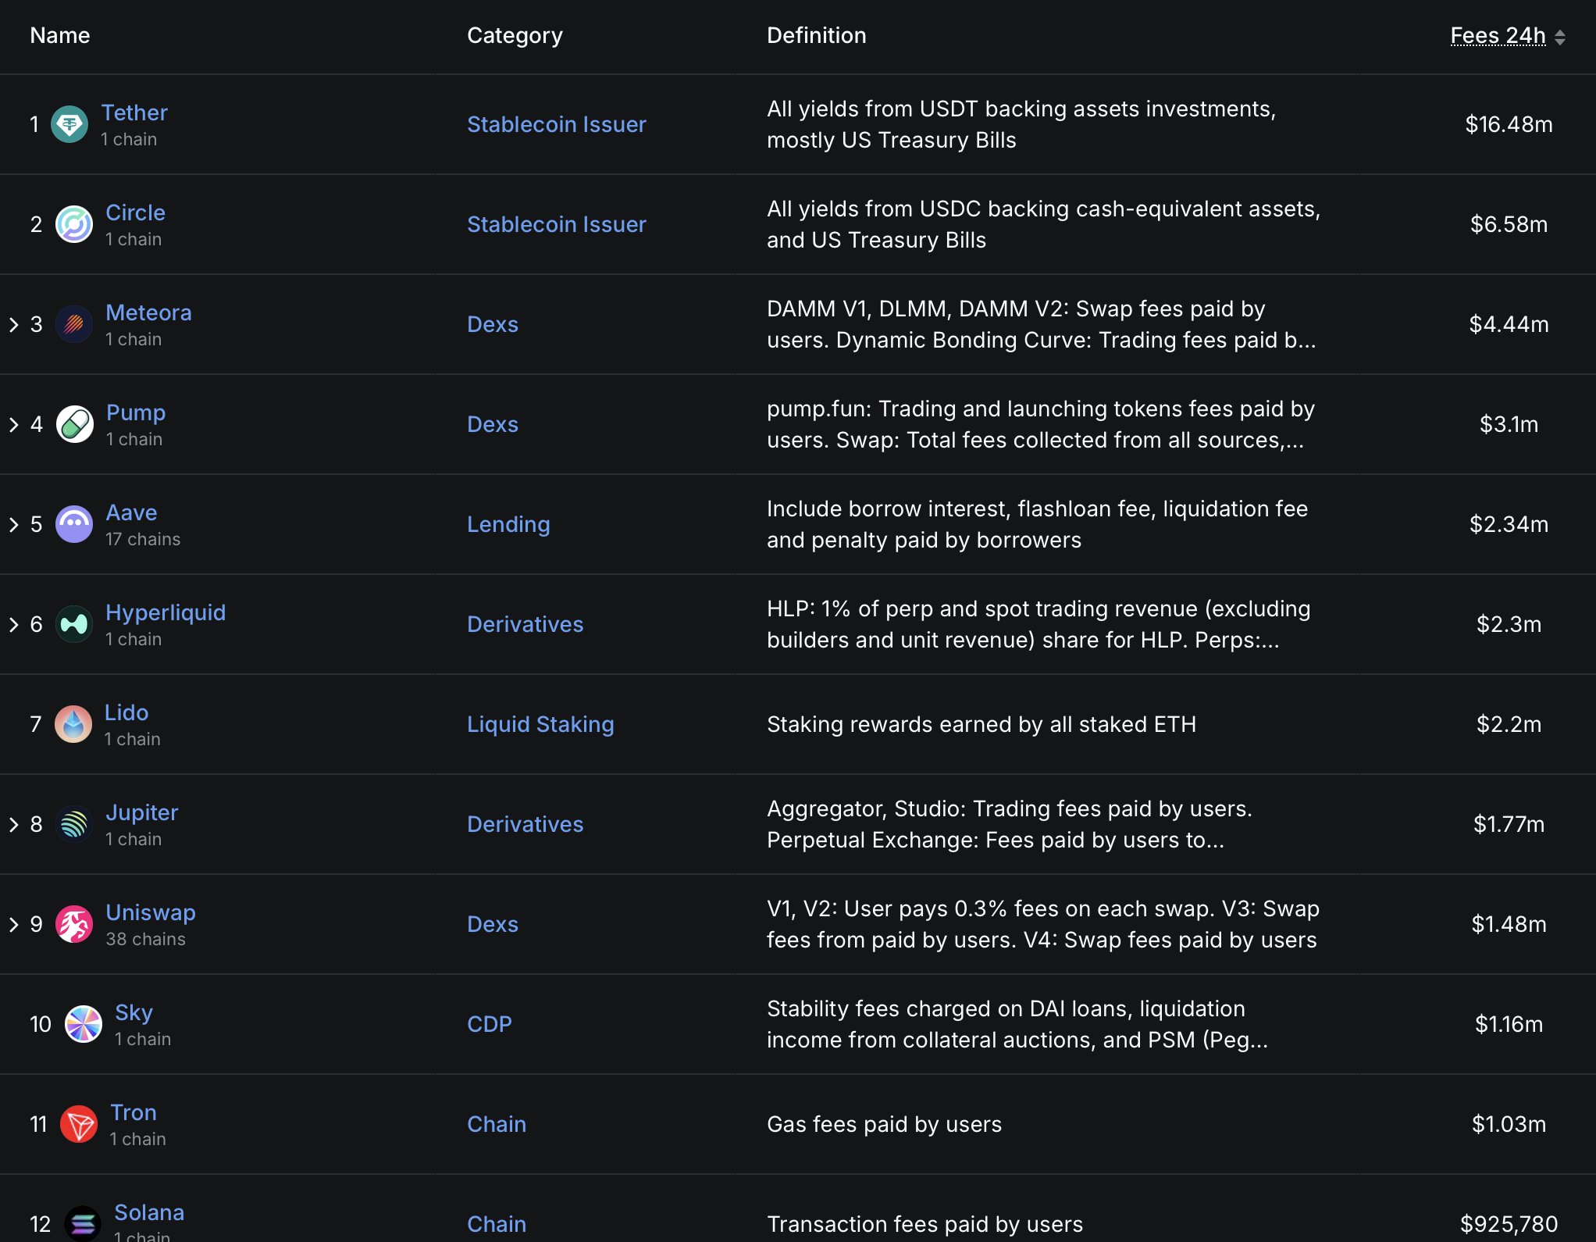Click the Tron logo icon
Viewport: 1596px width, 1242px height.
79,1124
